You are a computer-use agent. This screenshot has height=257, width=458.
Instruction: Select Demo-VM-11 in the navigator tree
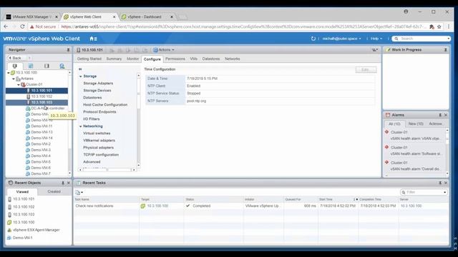pos(42,126)
